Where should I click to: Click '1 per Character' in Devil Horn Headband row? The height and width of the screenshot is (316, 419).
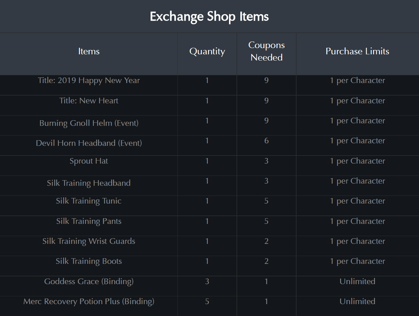pos(357,141)
